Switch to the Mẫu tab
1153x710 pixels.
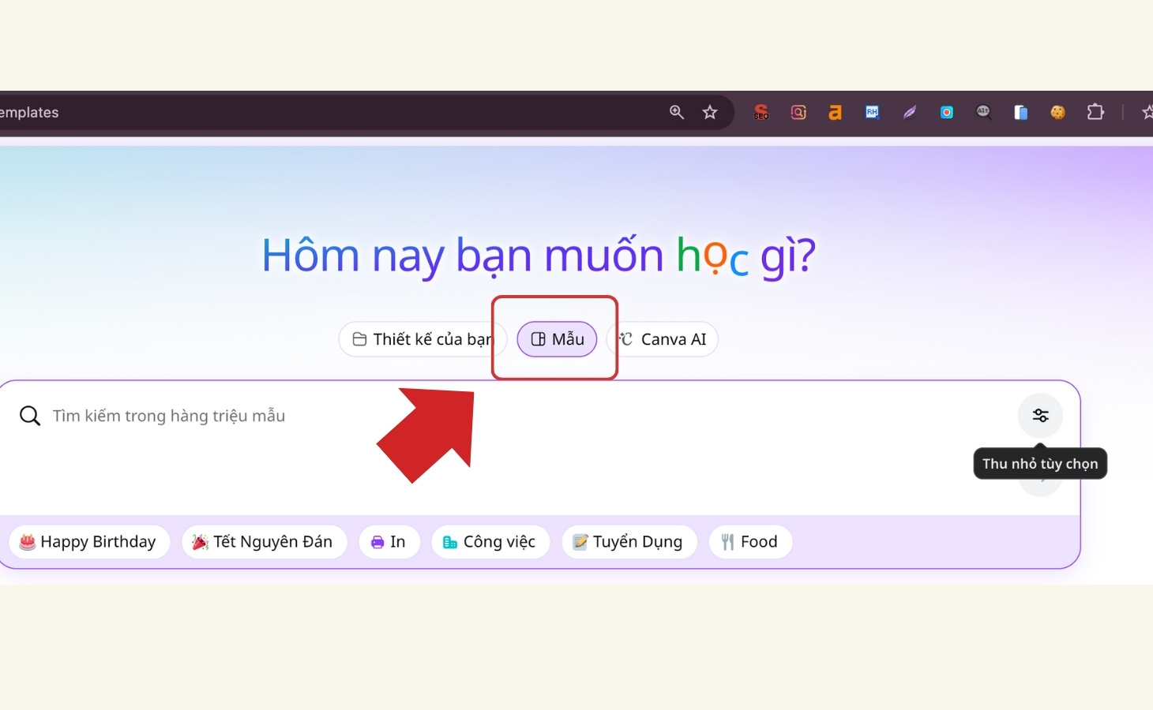tap(556, 339)
